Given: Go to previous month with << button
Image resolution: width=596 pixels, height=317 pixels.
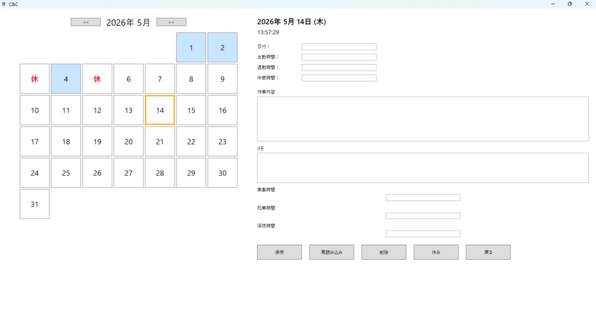Looking at the screenshot, I should tap(86, 22).
